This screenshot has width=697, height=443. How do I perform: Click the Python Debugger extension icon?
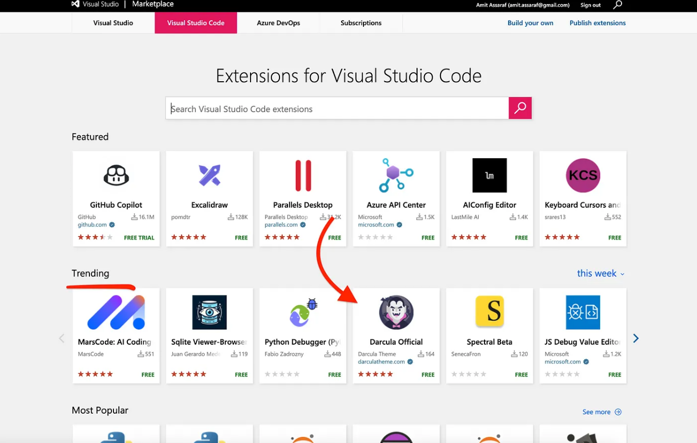[303, 312]
